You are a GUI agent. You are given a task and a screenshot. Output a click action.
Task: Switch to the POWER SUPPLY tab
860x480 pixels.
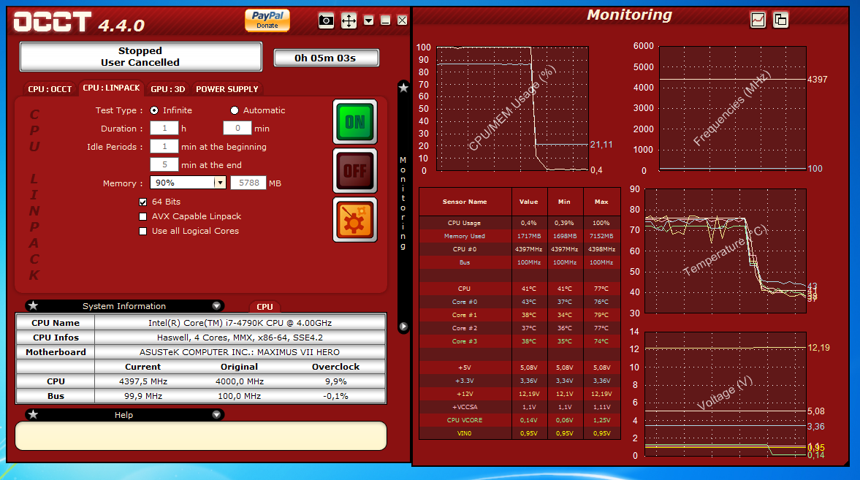227,89
